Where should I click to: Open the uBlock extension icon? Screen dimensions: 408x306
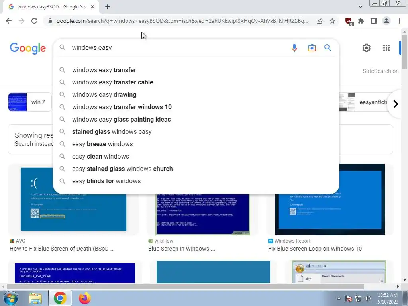click(349, 21)
